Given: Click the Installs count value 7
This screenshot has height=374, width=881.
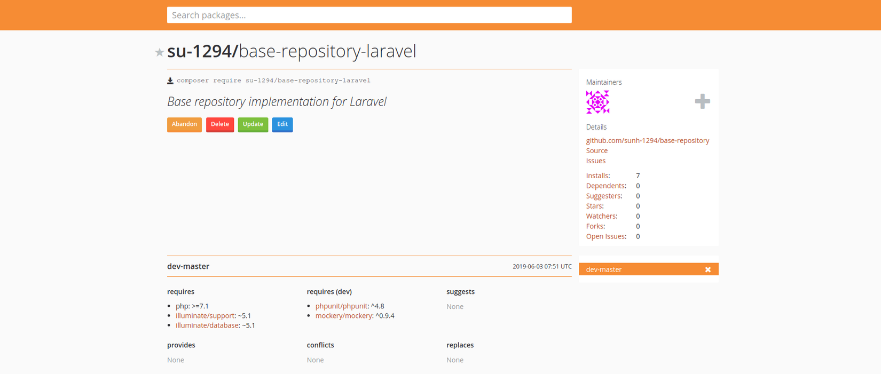Looking at the screenshot, I should [638, 176].
